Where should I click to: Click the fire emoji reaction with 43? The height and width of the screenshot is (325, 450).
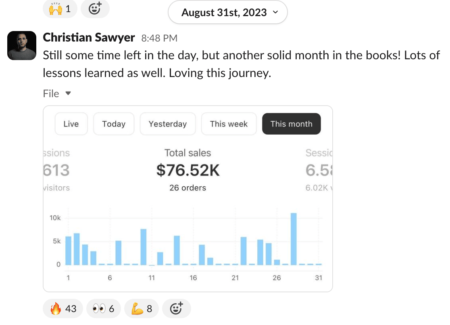coord(62,309)
